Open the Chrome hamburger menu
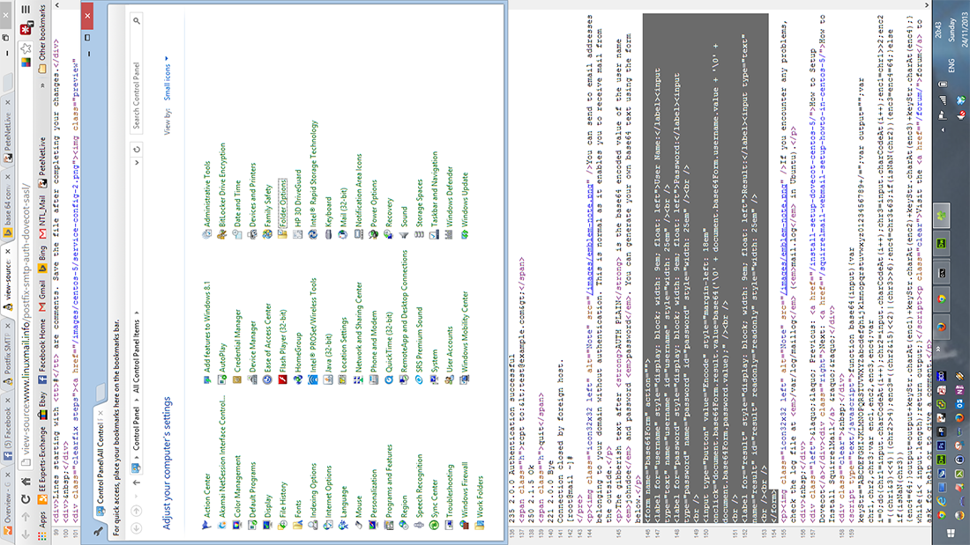The image size is (970, 545). (x=26, y=10)
